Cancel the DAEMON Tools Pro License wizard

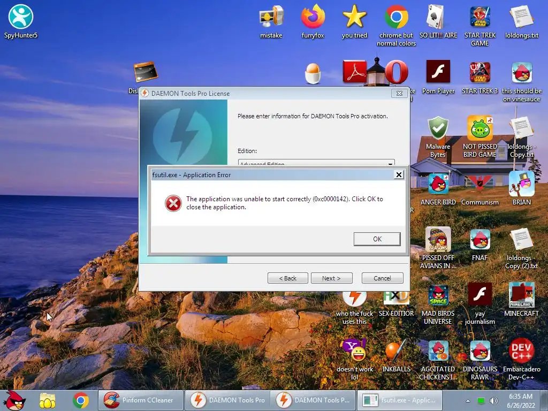382,278
